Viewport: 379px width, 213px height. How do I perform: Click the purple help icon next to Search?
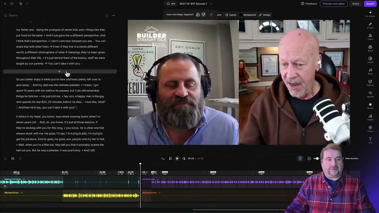pyautogui.click(x=107, y=15)
